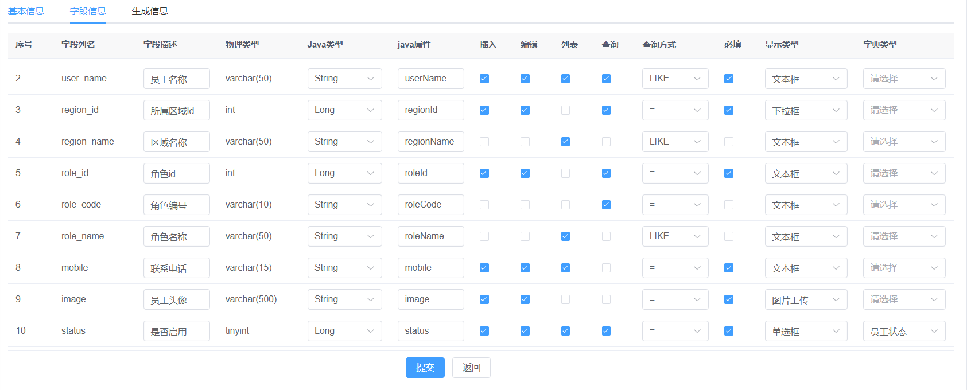Toggle 编辑 checkbox in user_name row
The height and width of the screenshot is (390, 967).
pos(525,79)
